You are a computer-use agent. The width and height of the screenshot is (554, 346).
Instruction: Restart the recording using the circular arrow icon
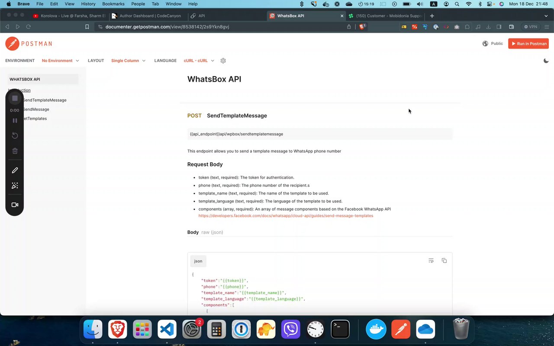pyautogui.click(x=15, y=135)
